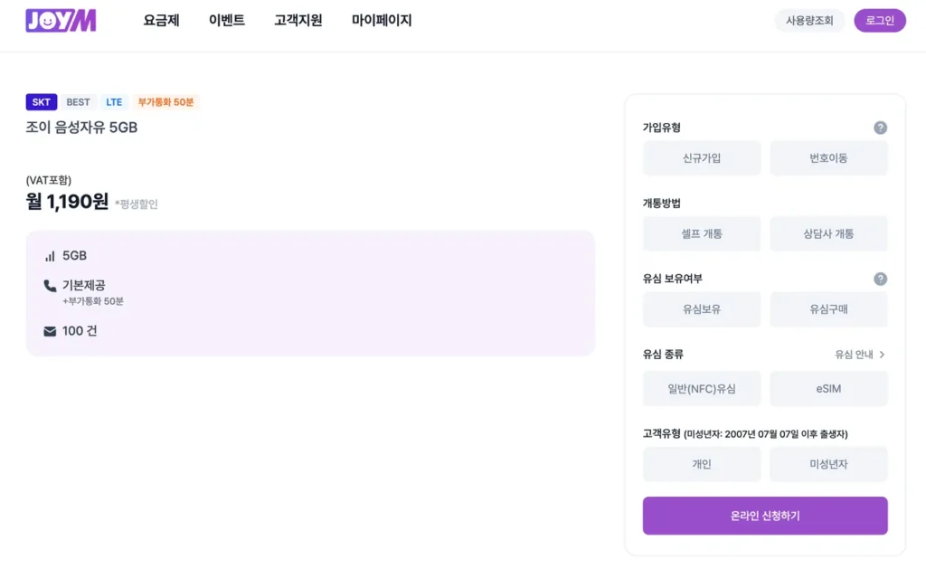This screenshot has width=926, height=569.
Task: Choose 상담사 개통 activation method
Action: click(x=828, y=233)
